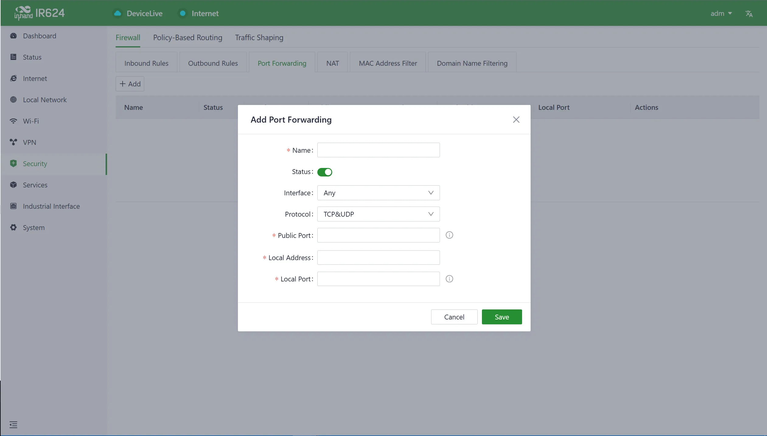Click the Local Network globe icon
Screen dimensions: 767x436
[x=13, y=100]
